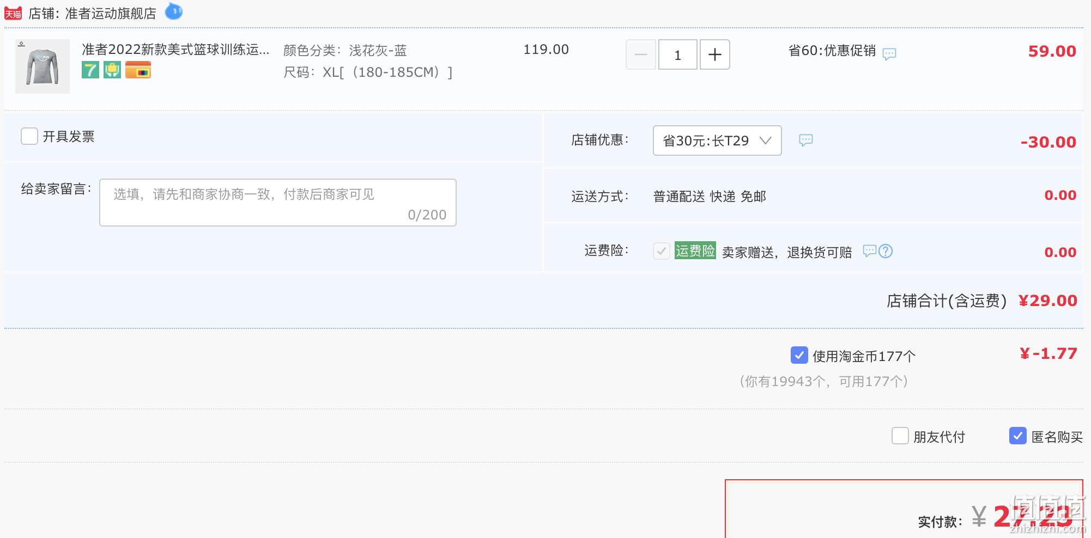Click the 给卖家留言 message text box
The image size is (1091, 538).
click(278, 203)
